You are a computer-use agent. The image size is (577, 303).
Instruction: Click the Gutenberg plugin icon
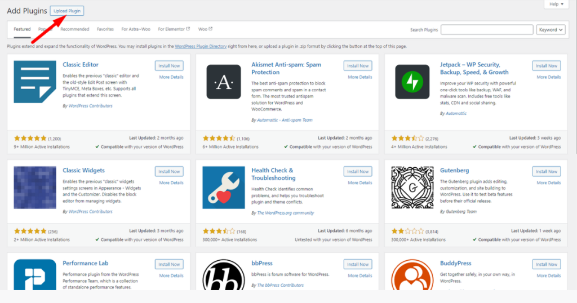[412, 188]
